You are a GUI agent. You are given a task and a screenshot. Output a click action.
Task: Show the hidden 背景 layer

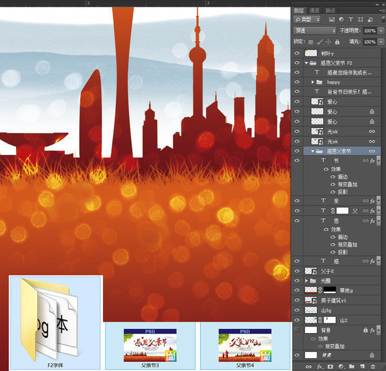pos(297,330)
